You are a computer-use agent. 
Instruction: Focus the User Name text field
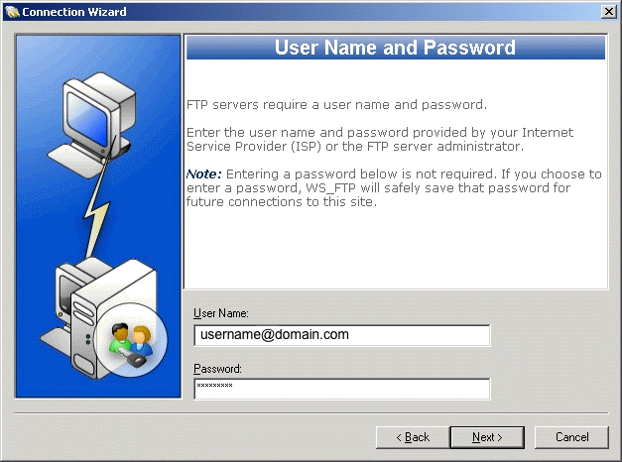(x=342, y=335)
